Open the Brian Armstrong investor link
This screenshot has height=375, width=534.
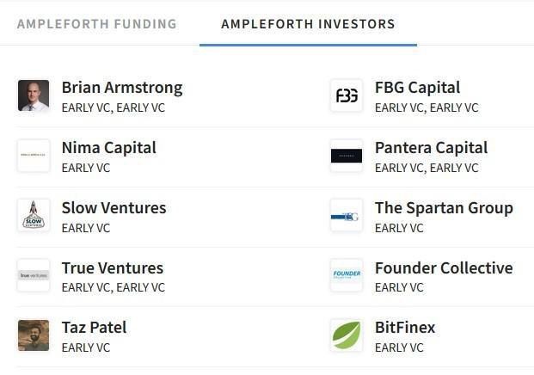tap(122, 88)
